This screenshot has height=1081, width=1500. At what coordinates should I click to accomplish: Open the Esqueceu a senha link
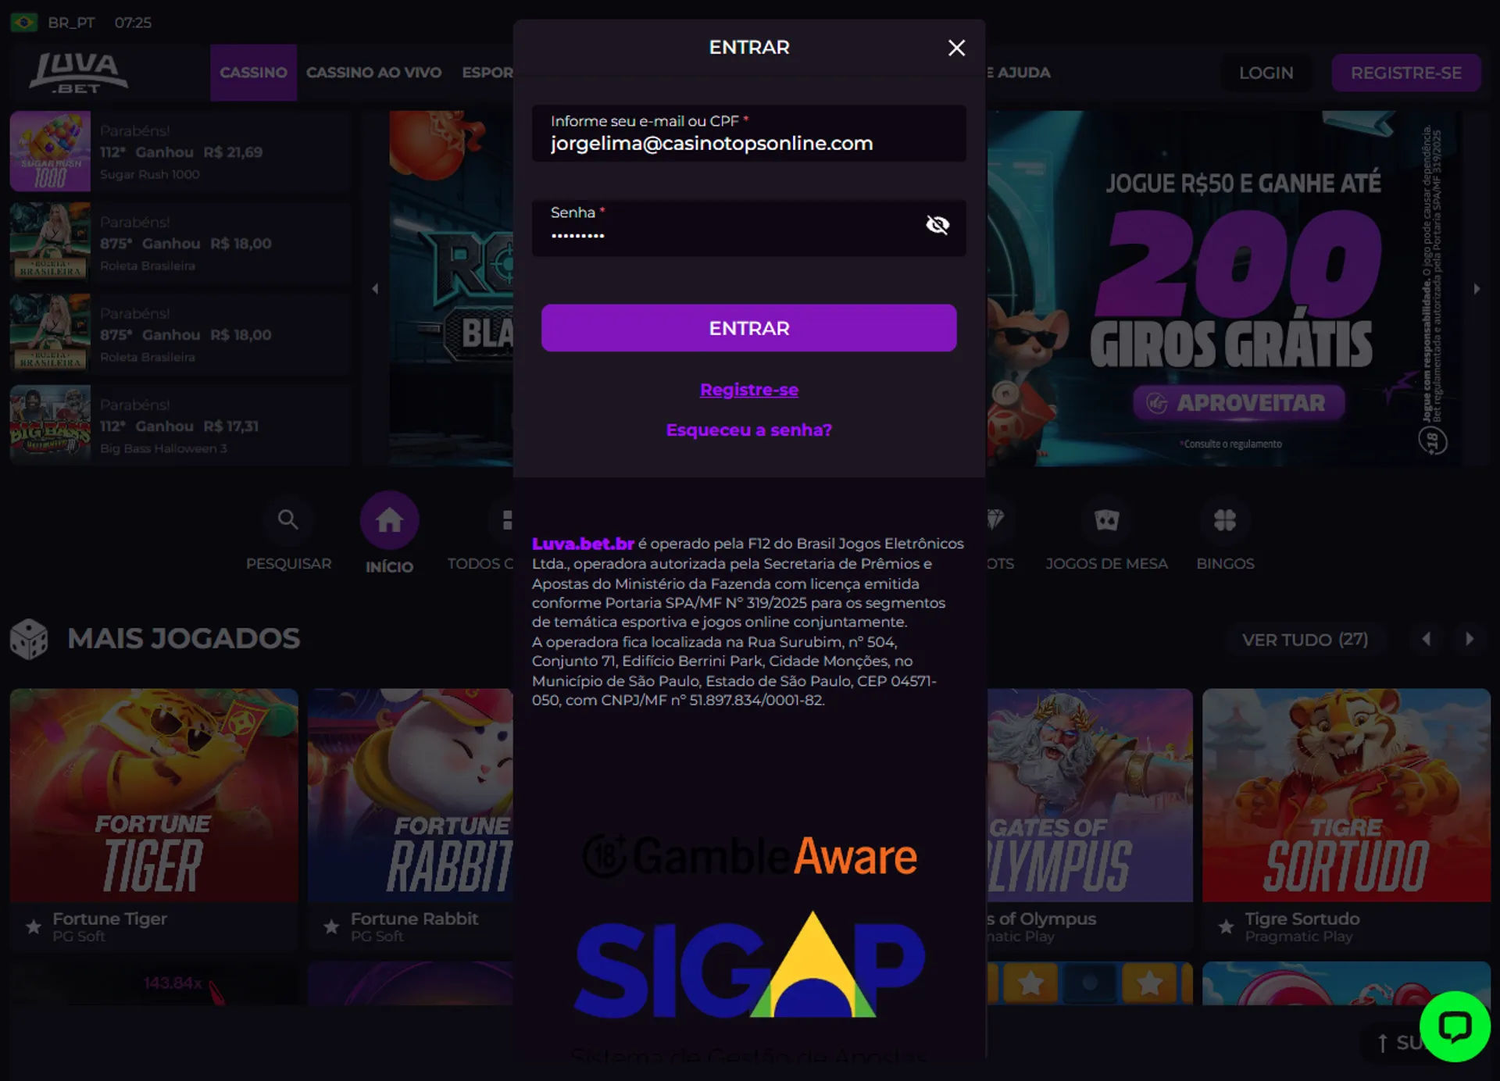pyautogui.click(x=748, y=430)
